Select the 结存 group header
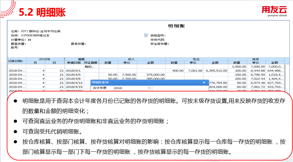The image size is (293, 162). pyautogui.click(x=256, y=59)
